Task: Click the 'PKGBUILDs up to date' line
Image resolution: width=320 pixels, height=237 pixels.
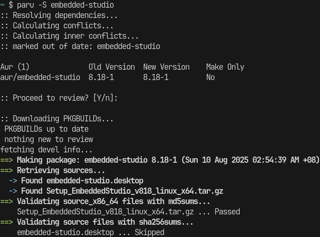Action: click(x=46, y=129)
